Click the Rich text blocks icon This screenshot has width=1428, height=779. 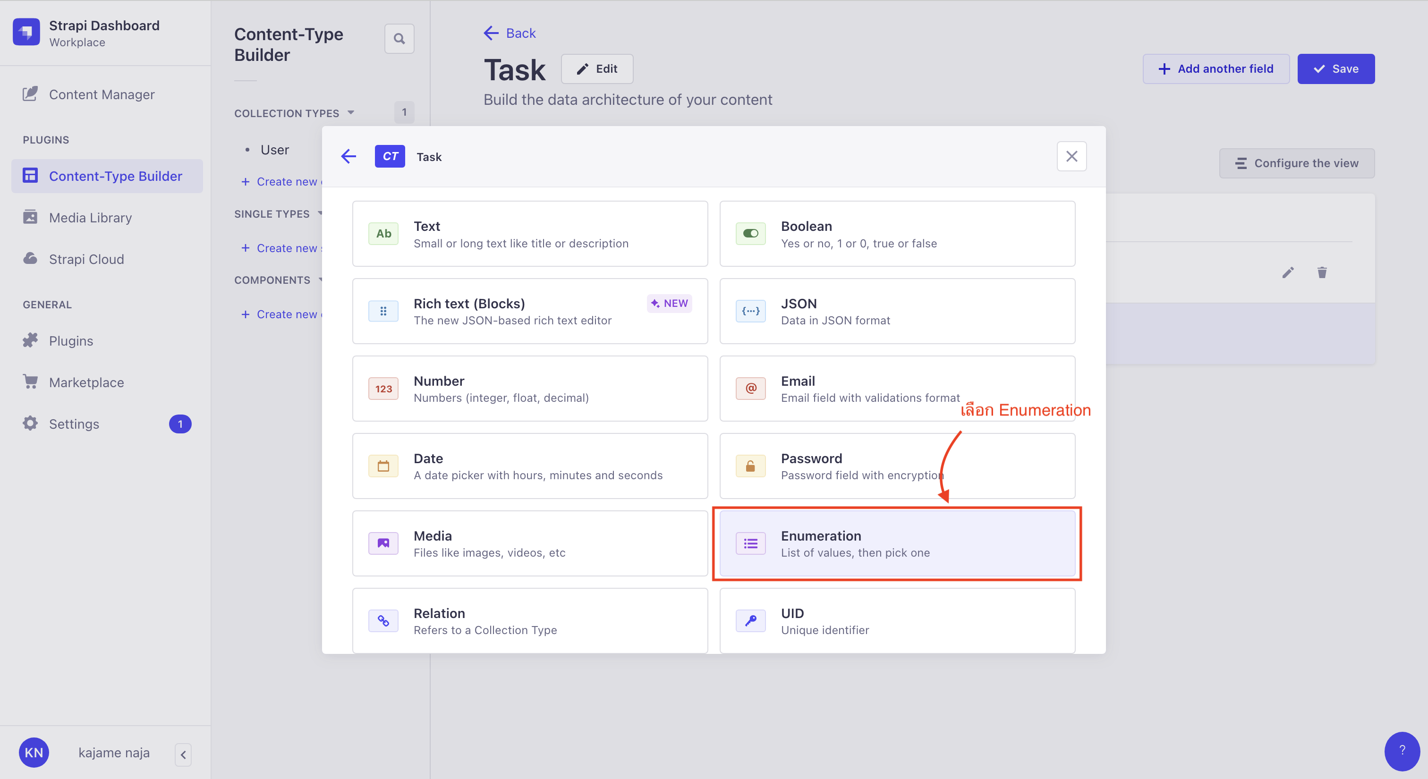tap(383, 311)
